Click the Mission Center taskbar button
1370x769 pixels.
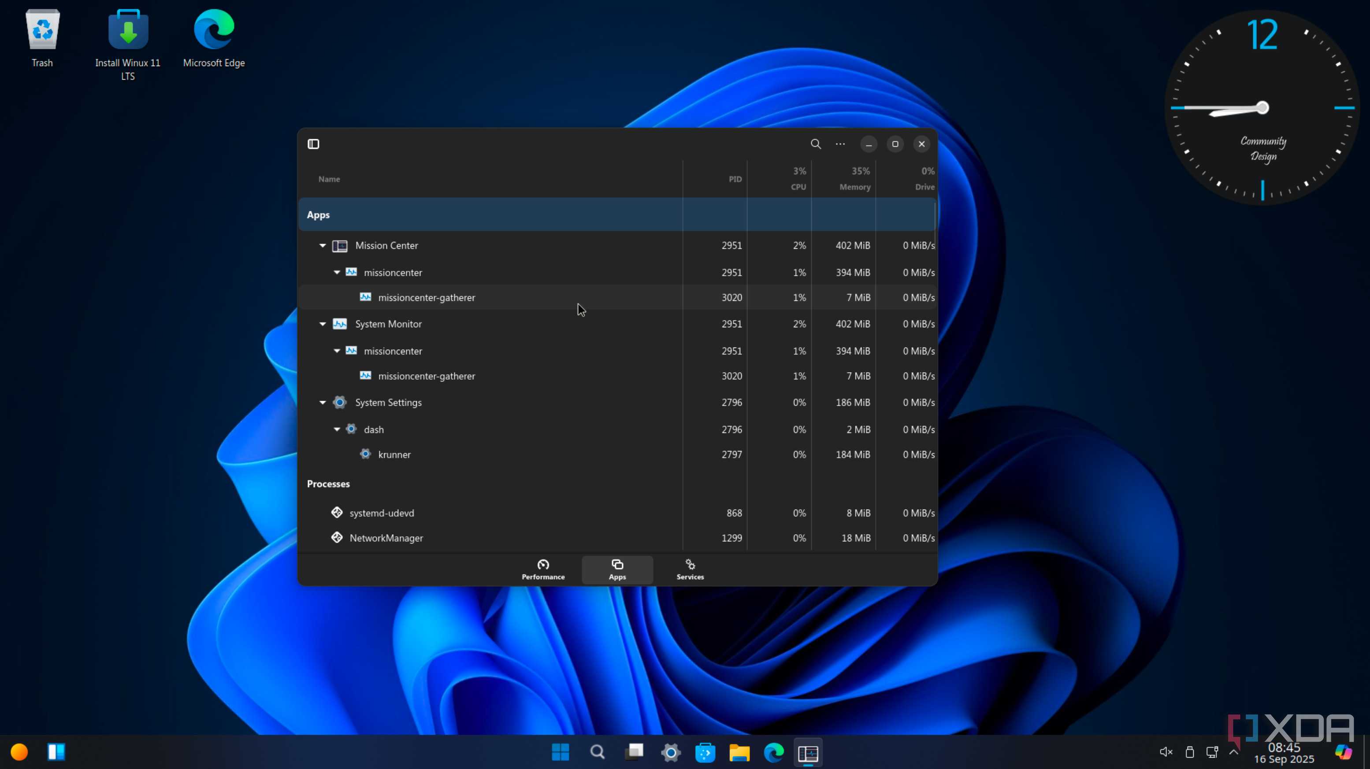(808, 752)
